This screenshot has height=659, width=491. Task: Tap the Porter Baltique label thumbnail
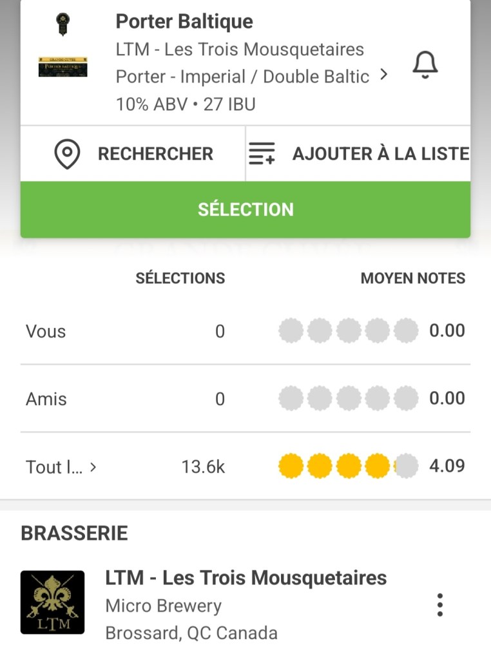pos(63,67)
